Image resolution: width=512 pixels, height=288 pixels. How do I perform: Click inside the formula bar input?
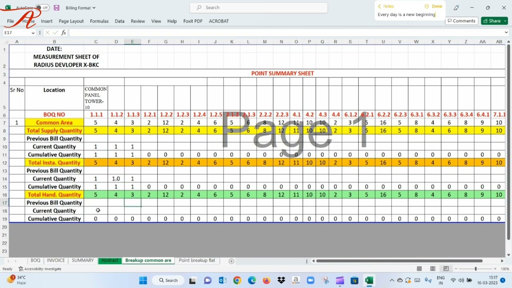(286, 33)
